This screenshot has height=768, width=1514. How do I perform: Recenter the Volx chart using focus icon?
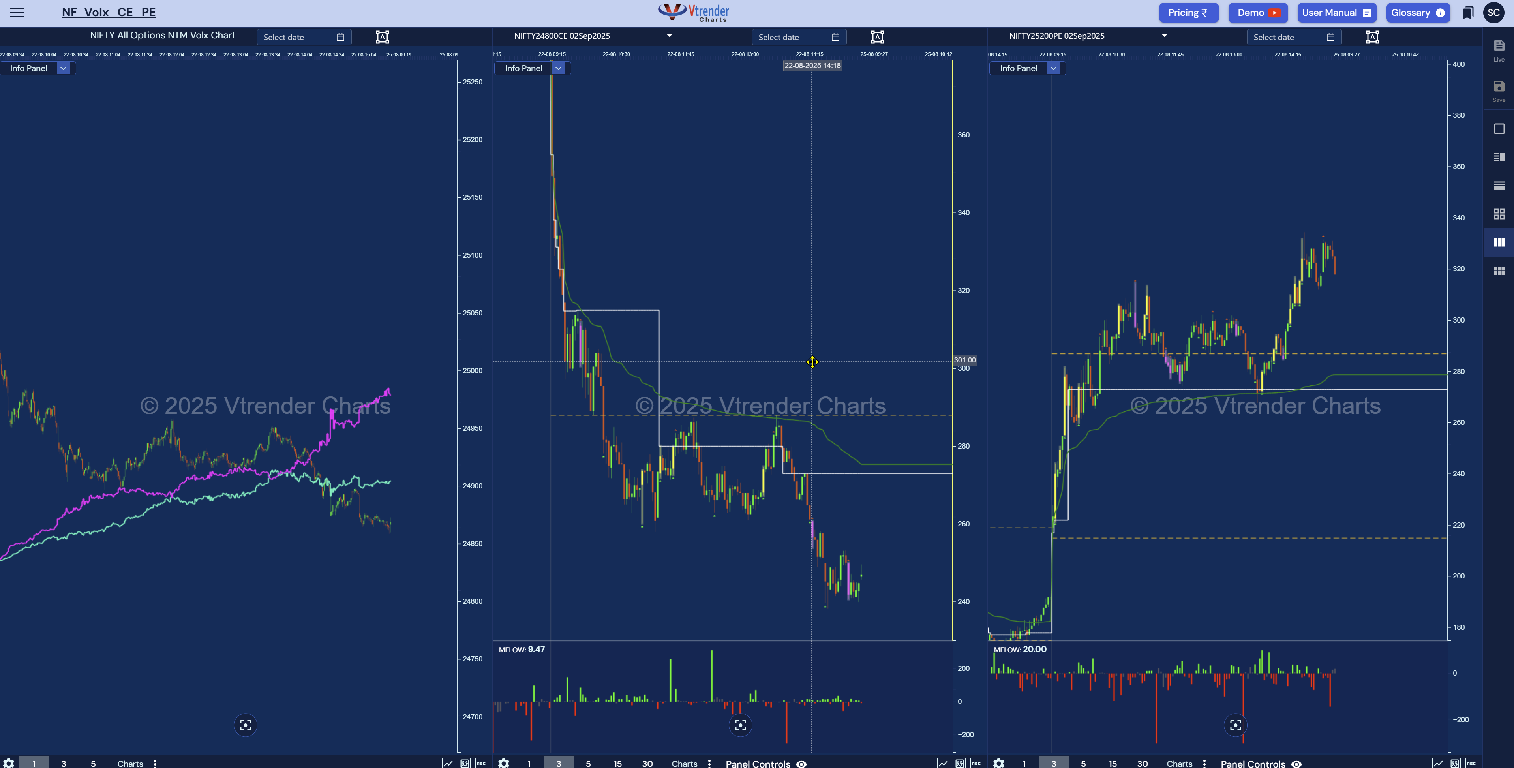pyautogui.click(x=245, y=725)
